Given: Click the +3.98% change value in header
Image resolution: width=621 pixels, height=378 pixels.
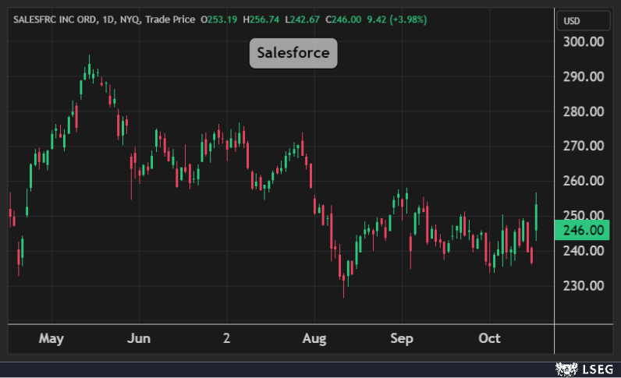Looking at the screenshot, I should [x=406, y=19].
